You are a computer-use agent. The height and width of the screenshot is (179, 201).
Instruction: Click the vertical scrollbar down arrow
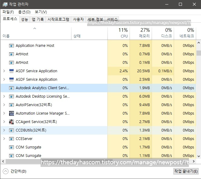coord(199,156)
